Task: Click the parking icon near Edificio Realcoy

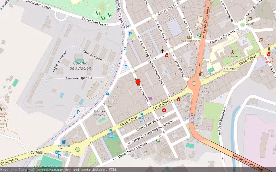Action: tap(78, 112)
